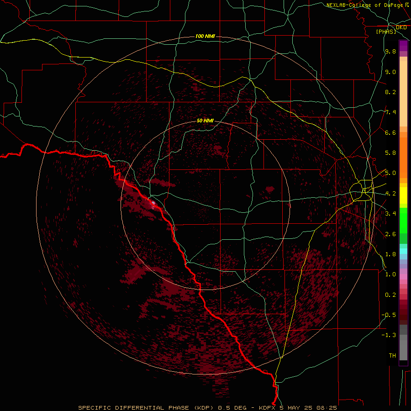Click the [PHAS] units label
This screenshot has width=411, height=411.
click(386, 32)
